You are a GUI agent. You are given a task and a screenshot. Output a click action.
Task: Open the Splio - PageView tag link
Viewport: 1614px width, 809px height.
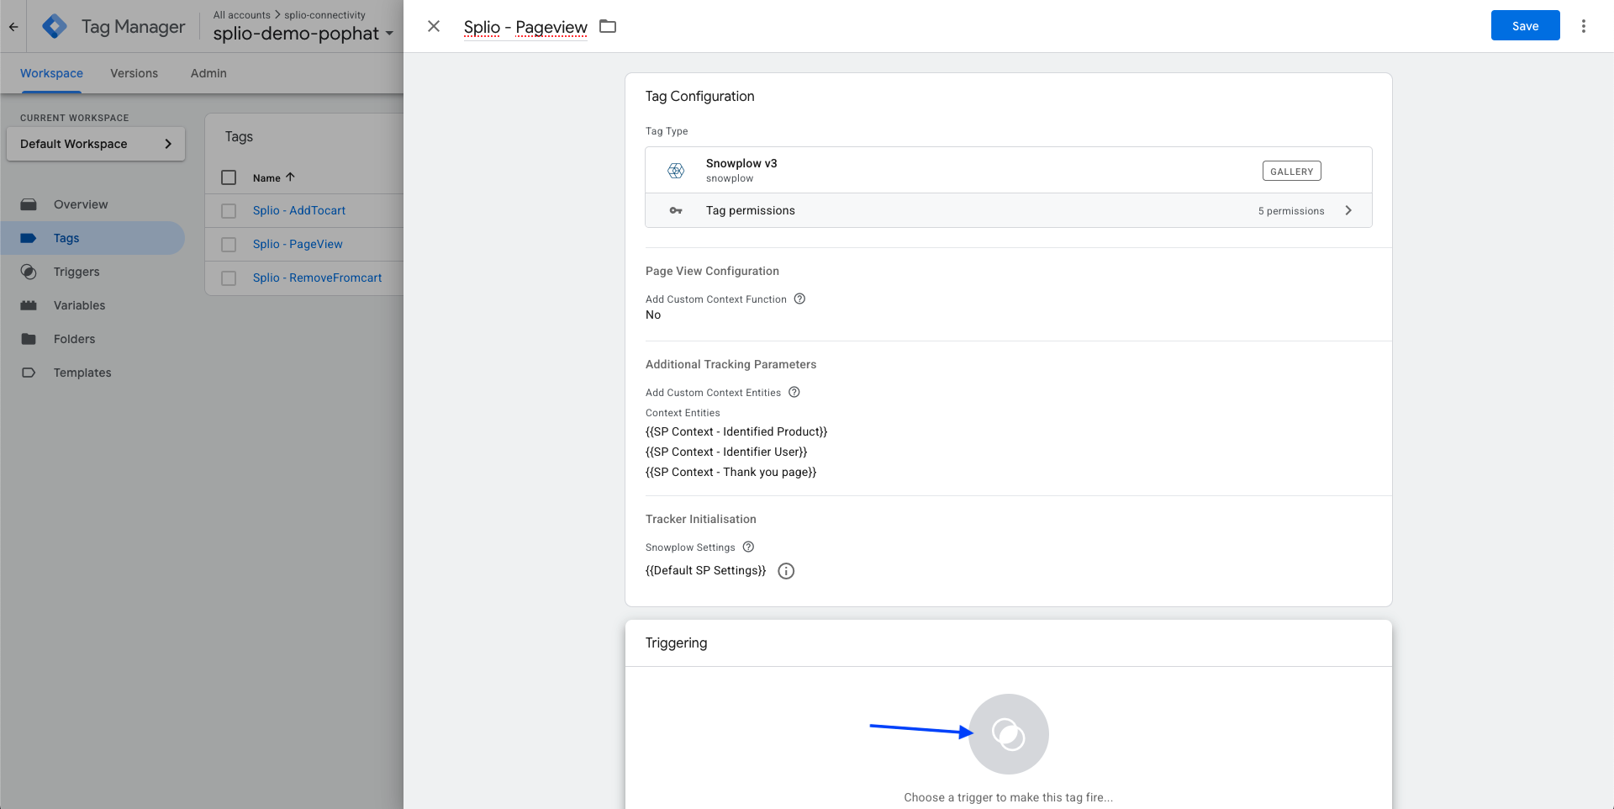[x=298, y=244]
